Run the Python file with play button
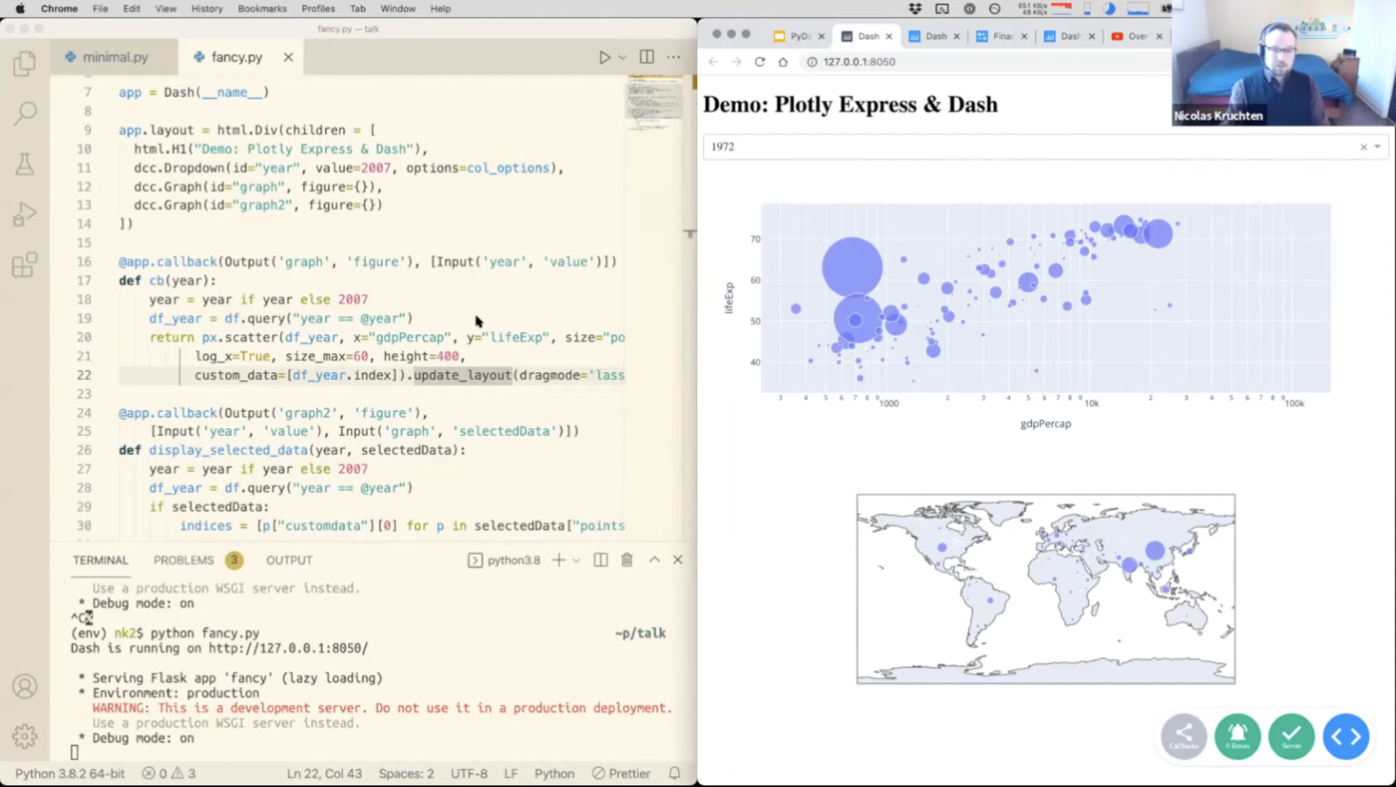This screenshot has width=1396, height=787. click(604, 57)
